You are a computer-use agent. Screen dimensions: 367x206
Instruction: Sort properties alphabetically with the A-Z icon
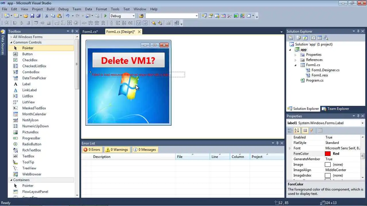[297, 130]
